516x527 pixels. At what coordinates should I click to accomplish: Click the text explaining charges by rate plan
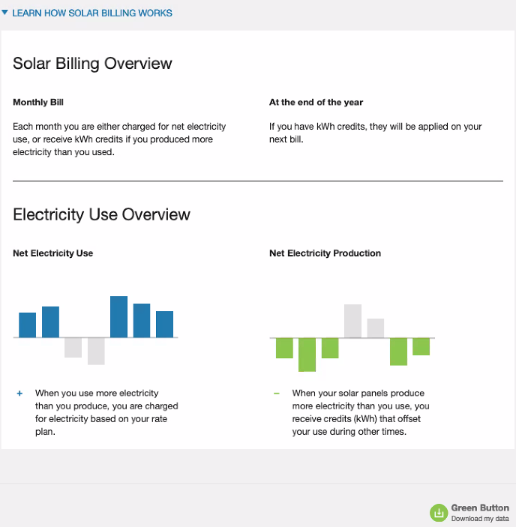click(106, 412)
